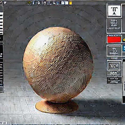Click the striped bars in left sidebar
The width and height of the screenshot is (125, 125).
click(x=2, y=23)
